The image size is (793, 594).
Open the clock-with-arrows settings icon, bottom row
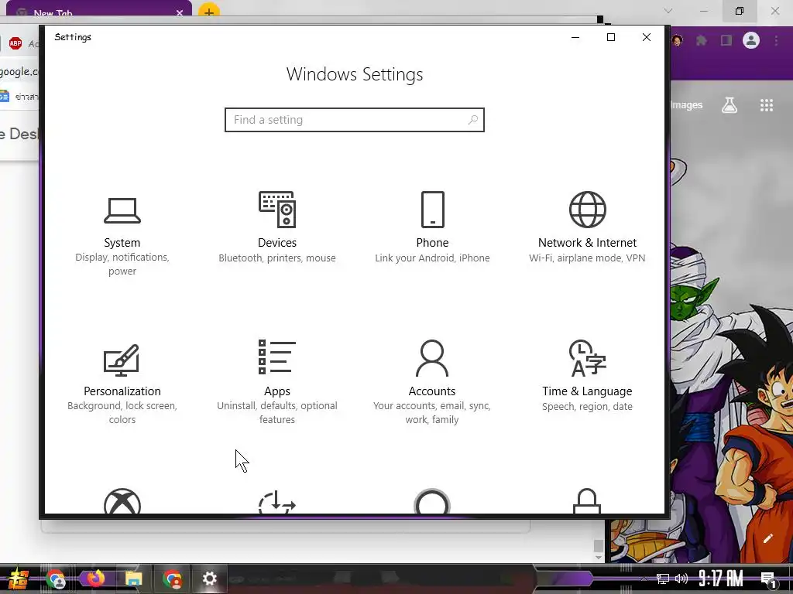(277, 502)
